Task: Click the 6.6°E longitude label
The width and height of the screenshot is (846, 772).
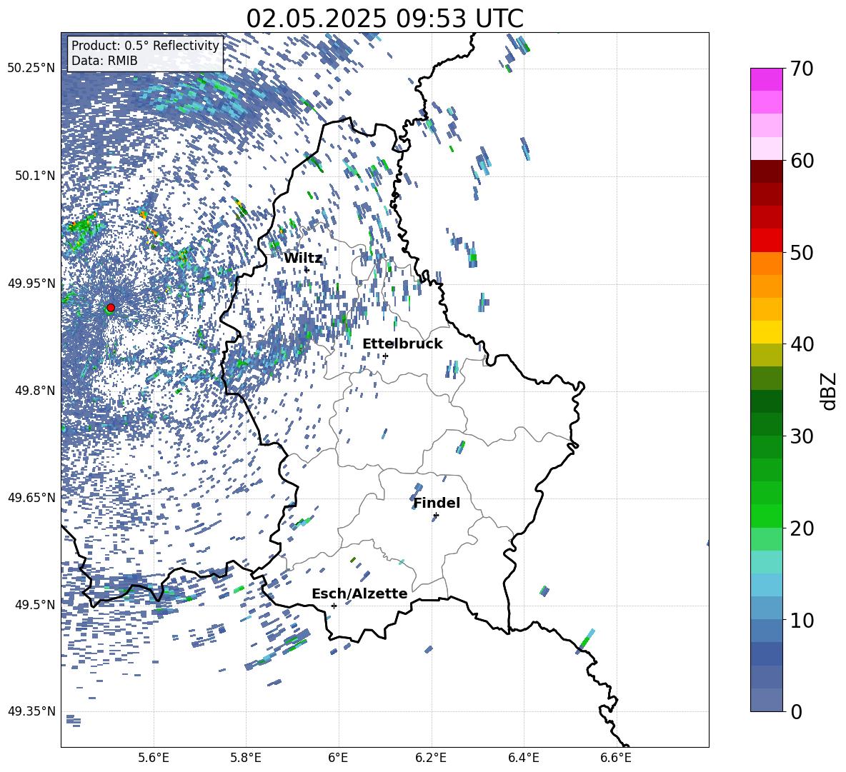Action: tap(616, 758)
